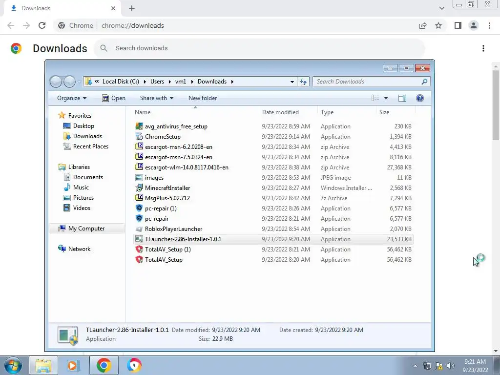This screenshot has width=500, height=375.
Task: Click the Open toolbar button
Action: (x=113, y=98)
